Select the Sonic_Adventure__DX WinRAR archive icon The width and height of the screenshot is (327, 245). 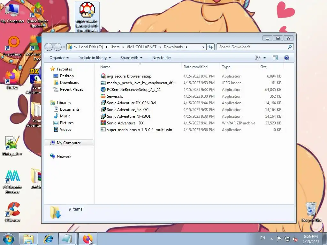[103, 123]
